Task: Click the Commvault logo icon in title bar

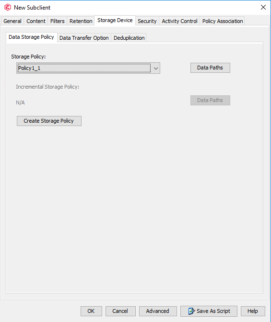Action: 8,7
